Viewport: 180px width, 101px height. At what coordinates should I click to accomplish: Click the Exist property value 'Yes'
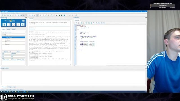coord(12,57)
